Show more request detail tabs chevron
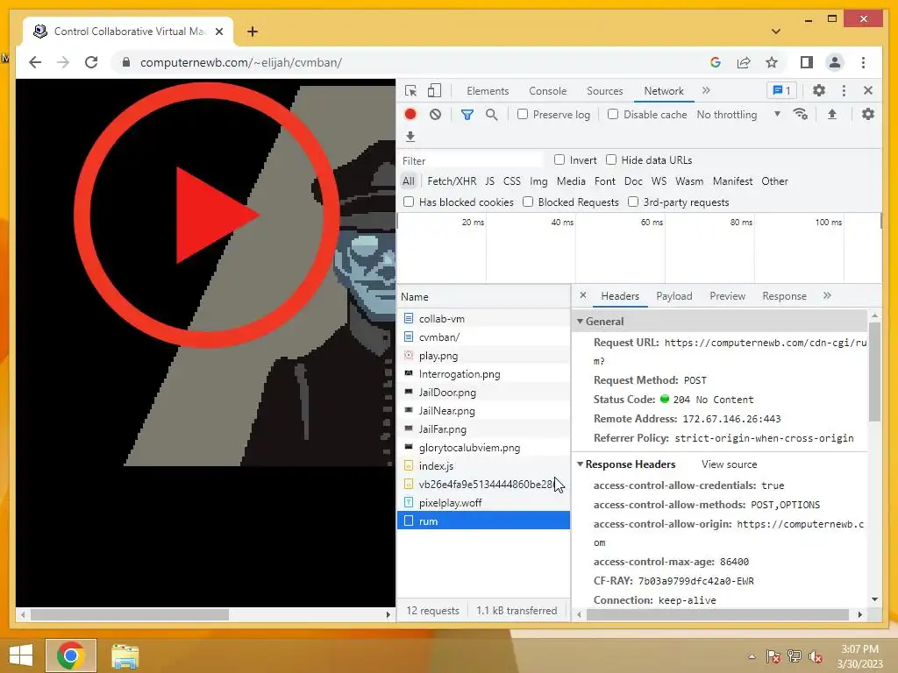The image size is (898, 673). 827,295
